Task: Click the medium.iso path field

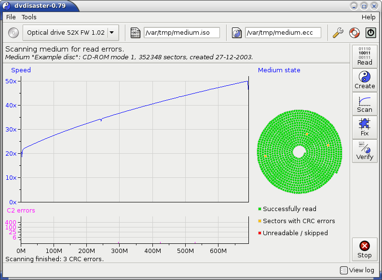Action: (x=181, y=33)
